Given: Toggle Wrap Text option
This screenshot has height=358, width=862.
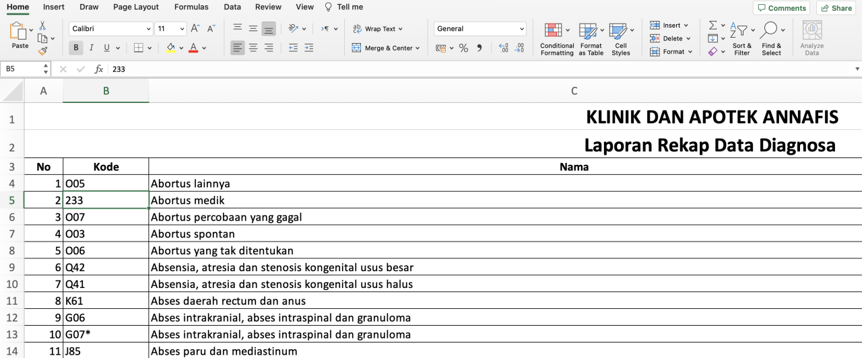Looking at the screenshot, I should [x=377, y=29].
